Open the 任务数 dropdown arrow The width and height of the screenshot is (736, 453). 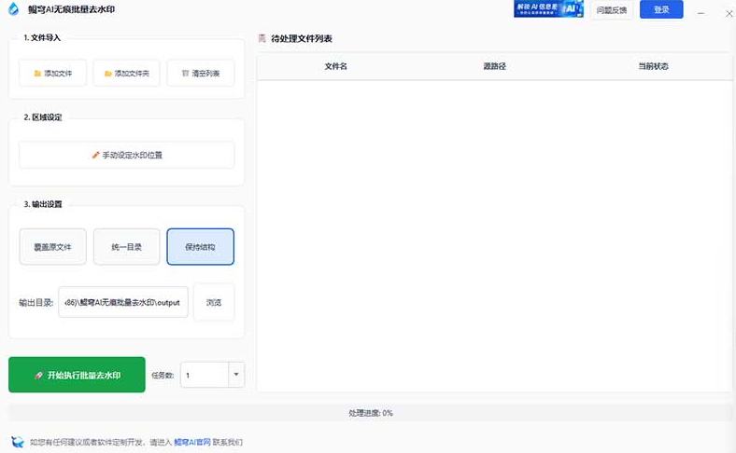pyautogui.click(x=236, y=375)
